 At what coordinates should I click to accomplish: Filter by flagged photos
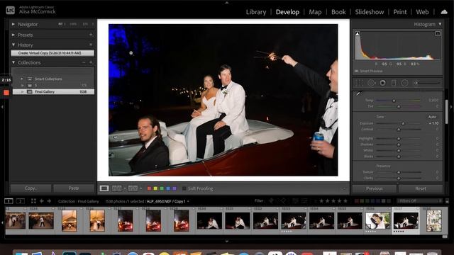(x=271, y=201)
